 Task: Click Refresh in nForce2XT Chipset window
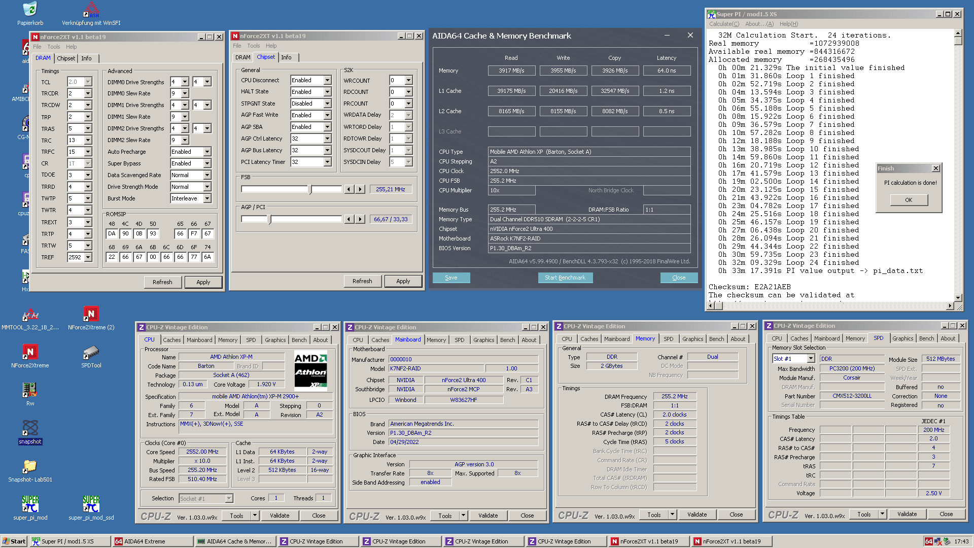click(362, 281)
